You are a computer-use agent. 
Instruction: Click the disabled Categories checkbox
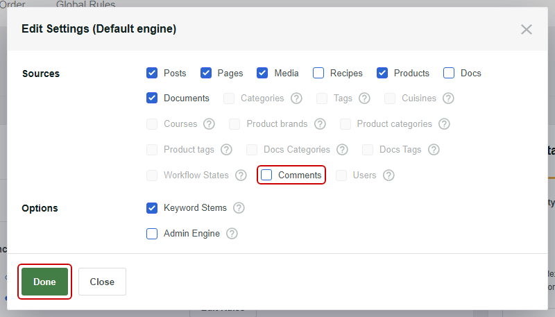pos(229,98)
